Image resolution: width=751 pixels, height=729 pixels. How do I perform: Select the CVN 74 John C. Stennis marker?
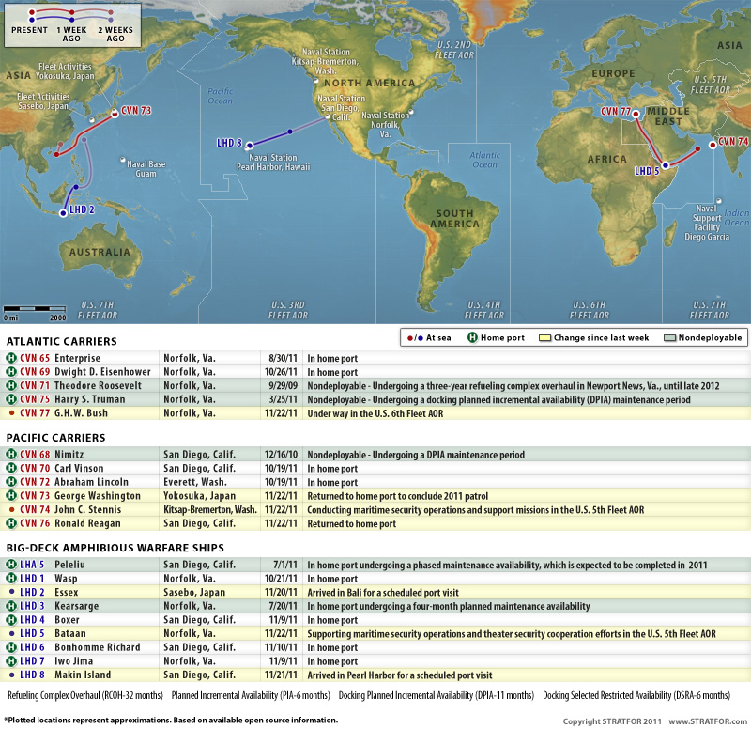(x=712, y=143)
